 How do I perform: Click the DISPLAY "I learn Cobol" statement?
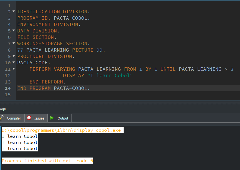point(98,75)
